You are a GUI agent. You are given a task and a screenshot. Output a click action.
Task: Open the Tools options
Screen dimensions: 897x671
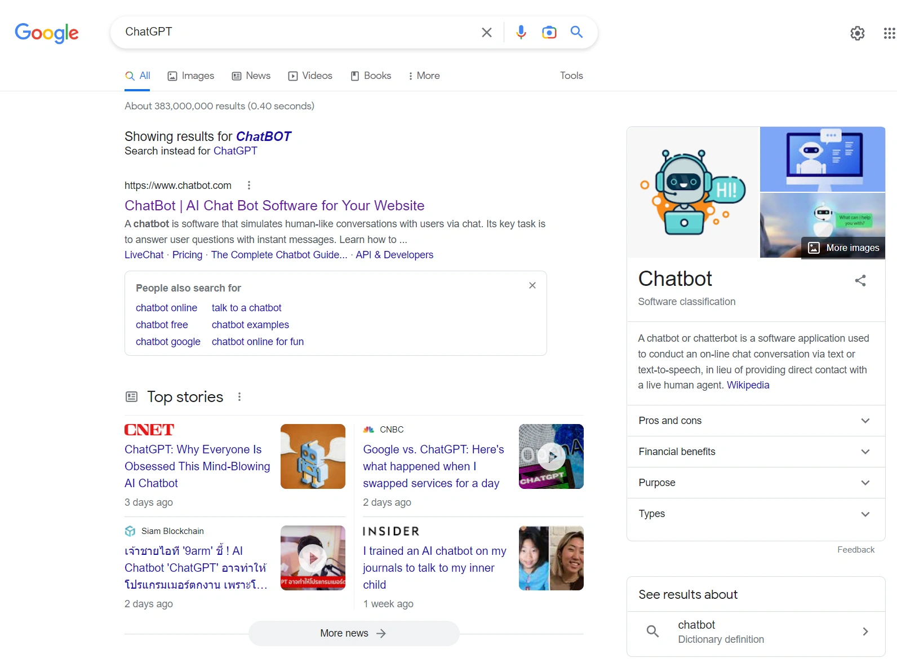(571, 76)
